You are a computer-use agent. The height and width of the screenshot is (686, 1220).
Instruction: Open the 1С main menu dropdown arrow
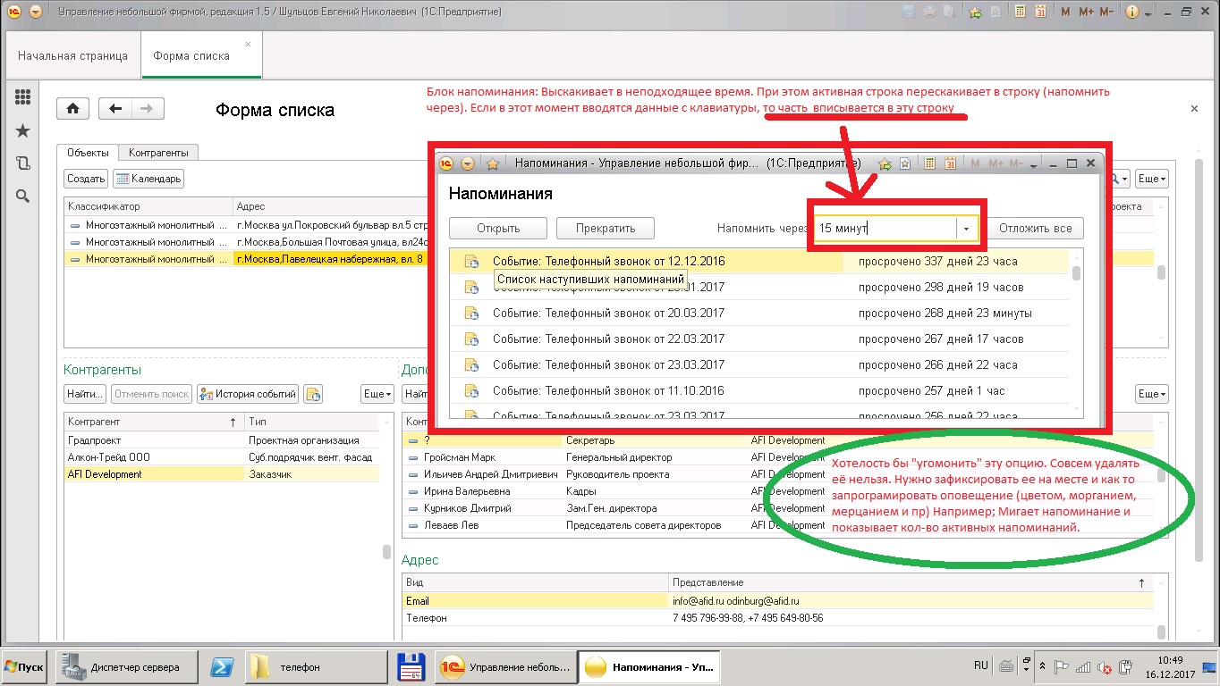pos(35,13)
